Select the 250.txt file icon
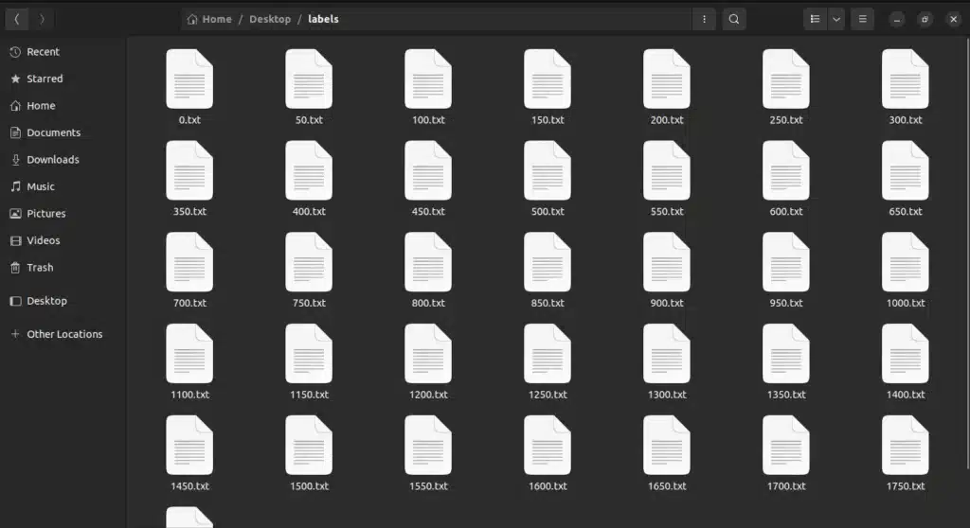This screenshot has height=528, width=970. pos(786,79)
